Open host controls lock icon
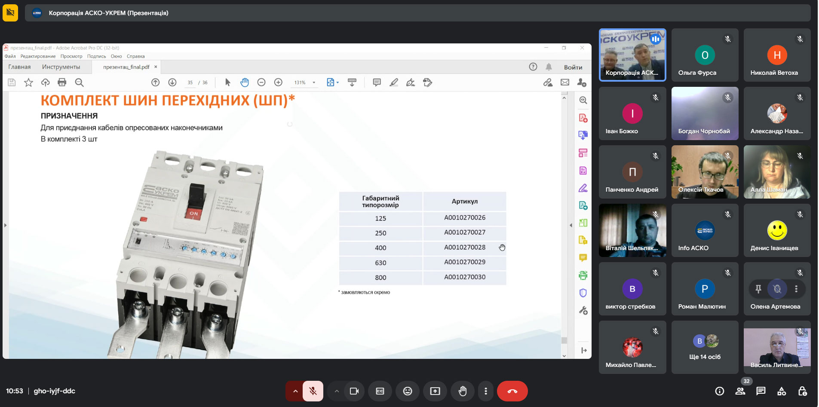 click(802, 391)
